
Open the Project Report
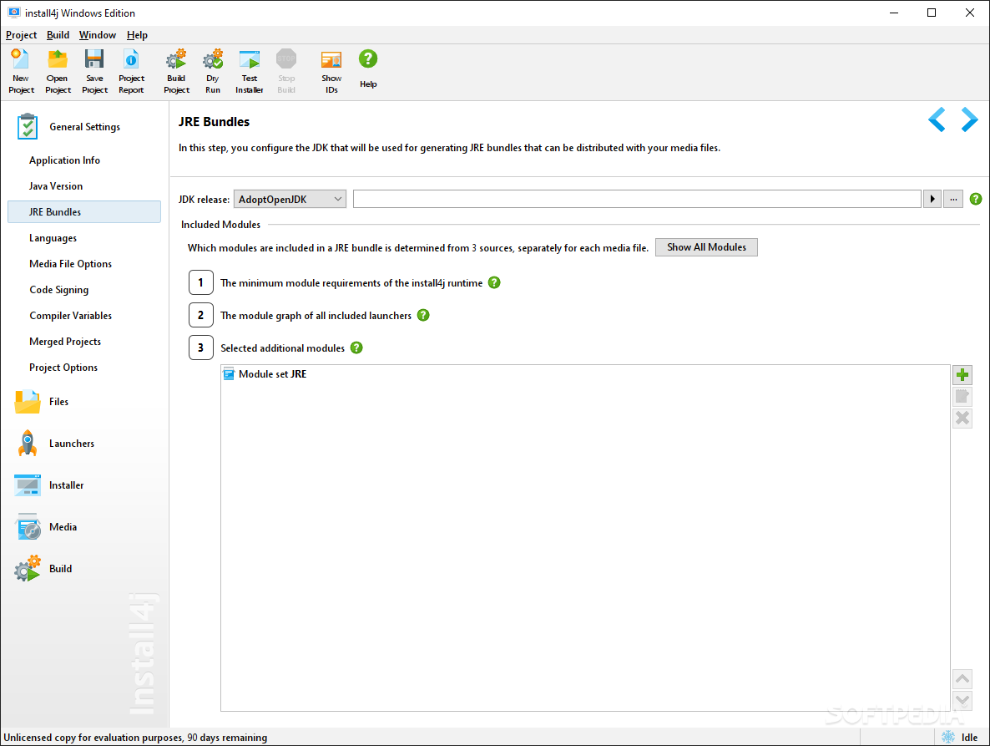click(131, 71)
